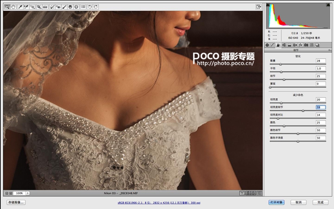Click the Cancel (取消) button
This screenshot has height=209, width=334.
tap(299, 202)
